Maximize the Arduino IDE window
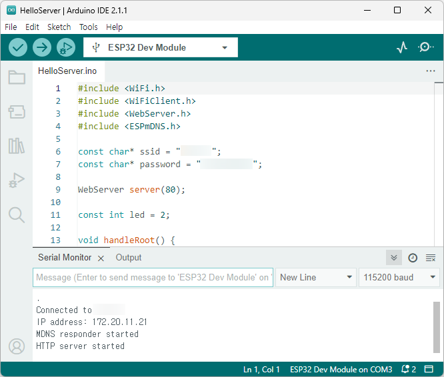Image resolution: width=444 pixels, height=377 pixels. (397, 10)
